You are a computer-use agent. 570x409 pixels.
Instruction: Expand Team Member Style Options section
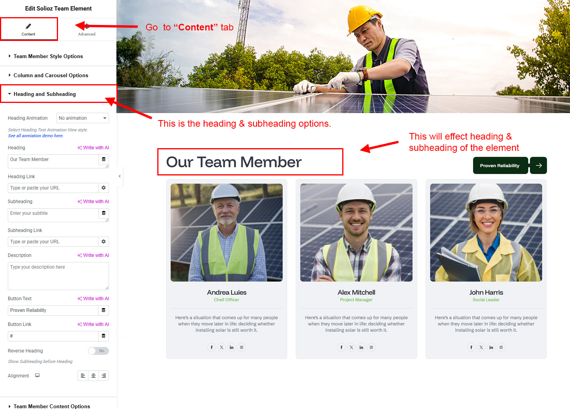pos(48,57)
